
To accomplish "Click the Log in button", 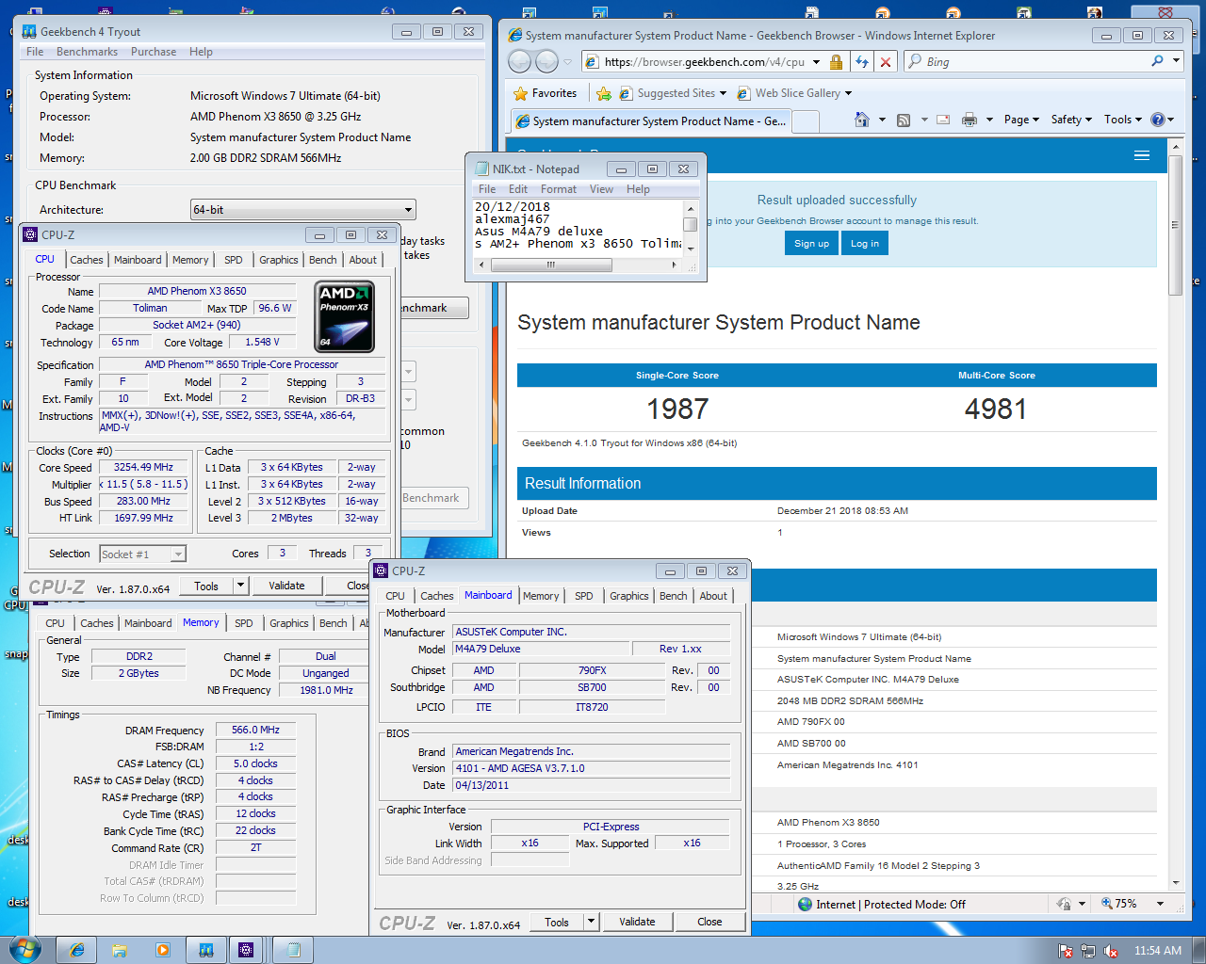I will [865, 244].
